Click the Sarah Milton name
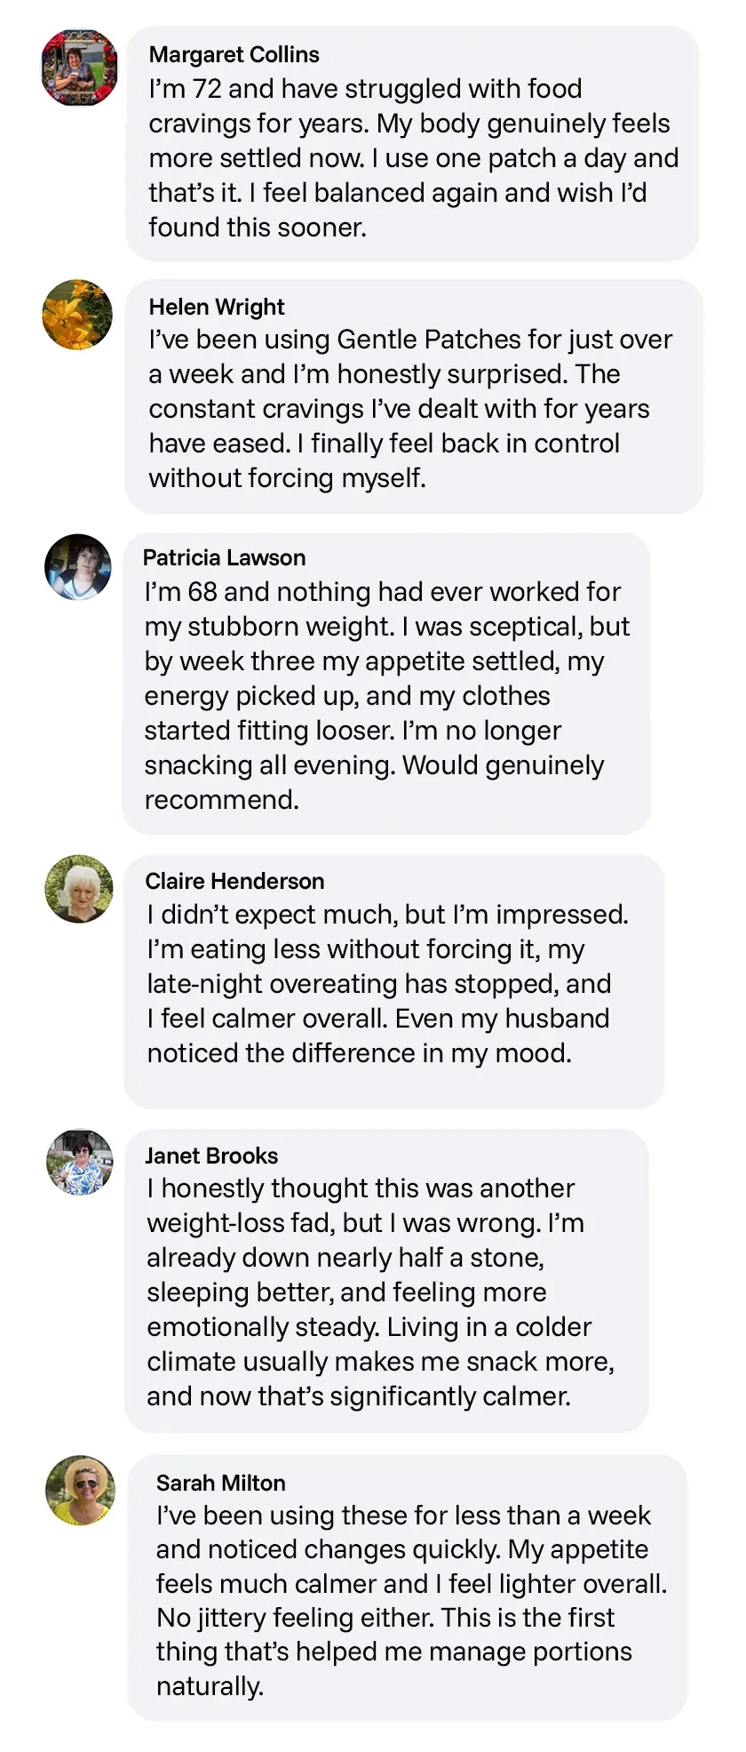 pos(221,1483)
